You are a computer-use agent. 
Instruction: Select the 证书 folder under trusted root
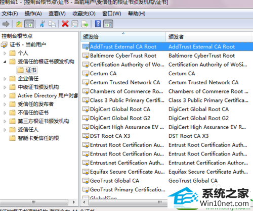coord(27,70)
